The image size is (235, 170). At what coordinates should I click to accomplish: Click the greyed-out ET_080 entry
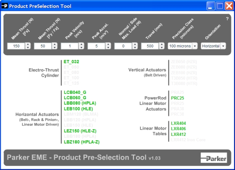(x=71, y=72)
